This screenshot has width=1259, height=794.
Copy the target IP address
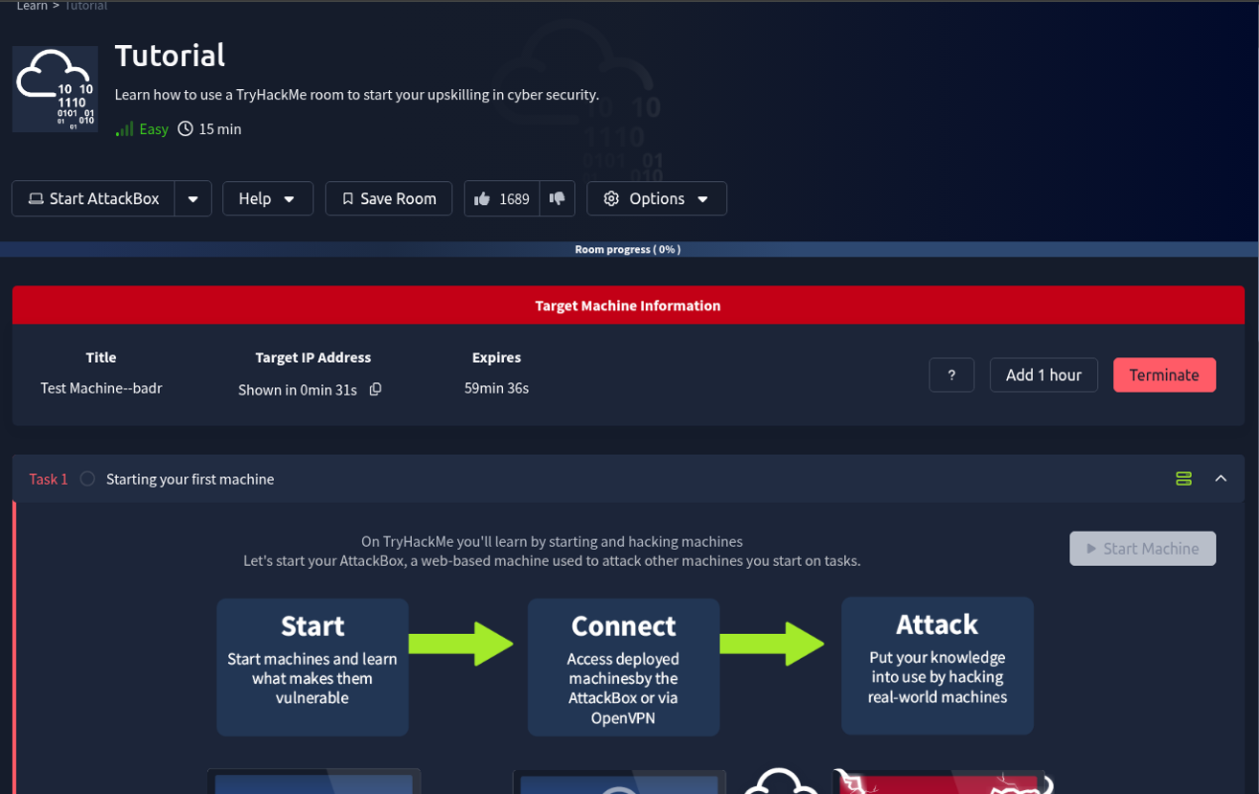[x=375, y=389]
